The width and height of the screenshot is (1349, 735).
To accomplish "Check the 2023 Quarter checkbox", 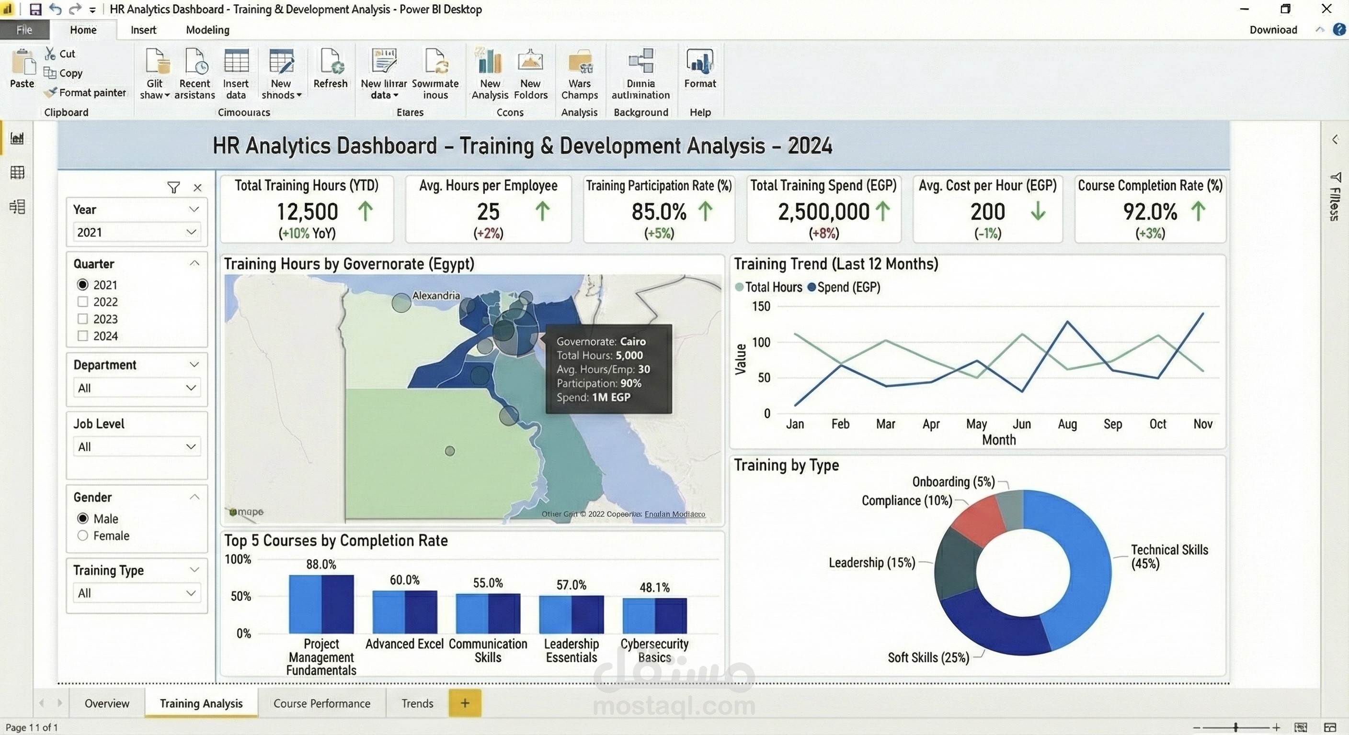I will tap(83, 319).
